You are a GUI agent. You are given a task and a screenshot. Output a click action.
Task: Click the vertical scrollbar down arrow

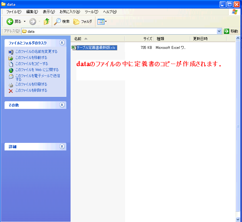tap(238, 219)
